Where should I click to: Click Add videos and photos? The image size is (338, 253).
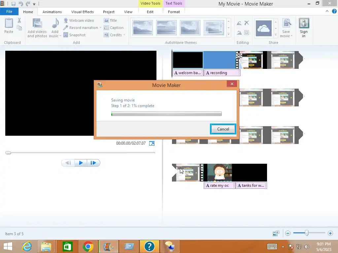point(37,28)
